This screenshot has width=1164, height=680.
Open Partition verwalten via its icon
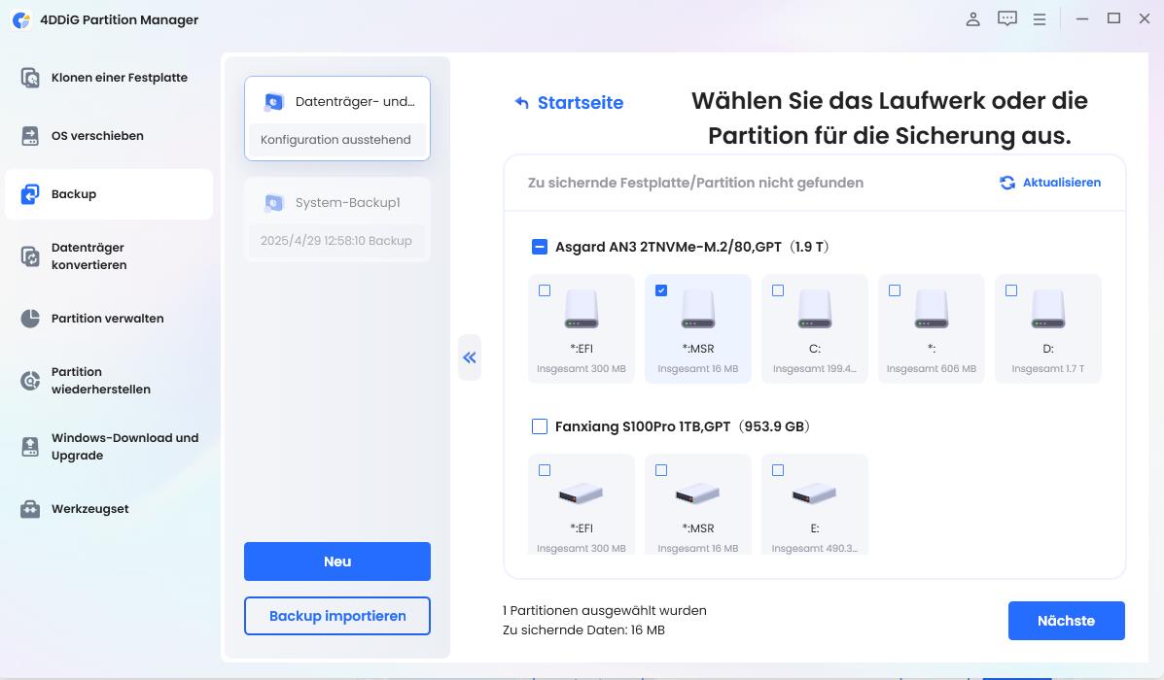tap(30, 318)
